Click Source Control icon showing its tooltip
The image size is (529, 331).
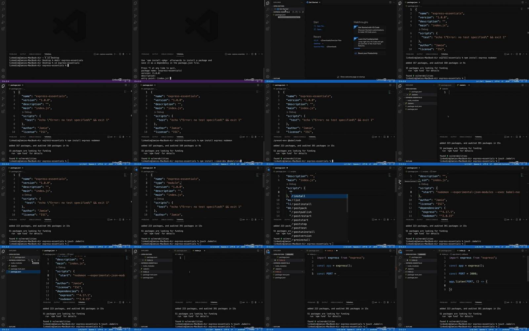400,181
